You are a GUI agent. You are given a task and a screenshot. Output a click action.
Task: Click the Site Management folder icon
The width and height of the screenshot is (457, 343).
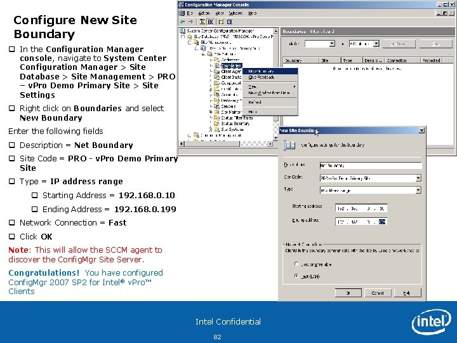pos(196,43)
